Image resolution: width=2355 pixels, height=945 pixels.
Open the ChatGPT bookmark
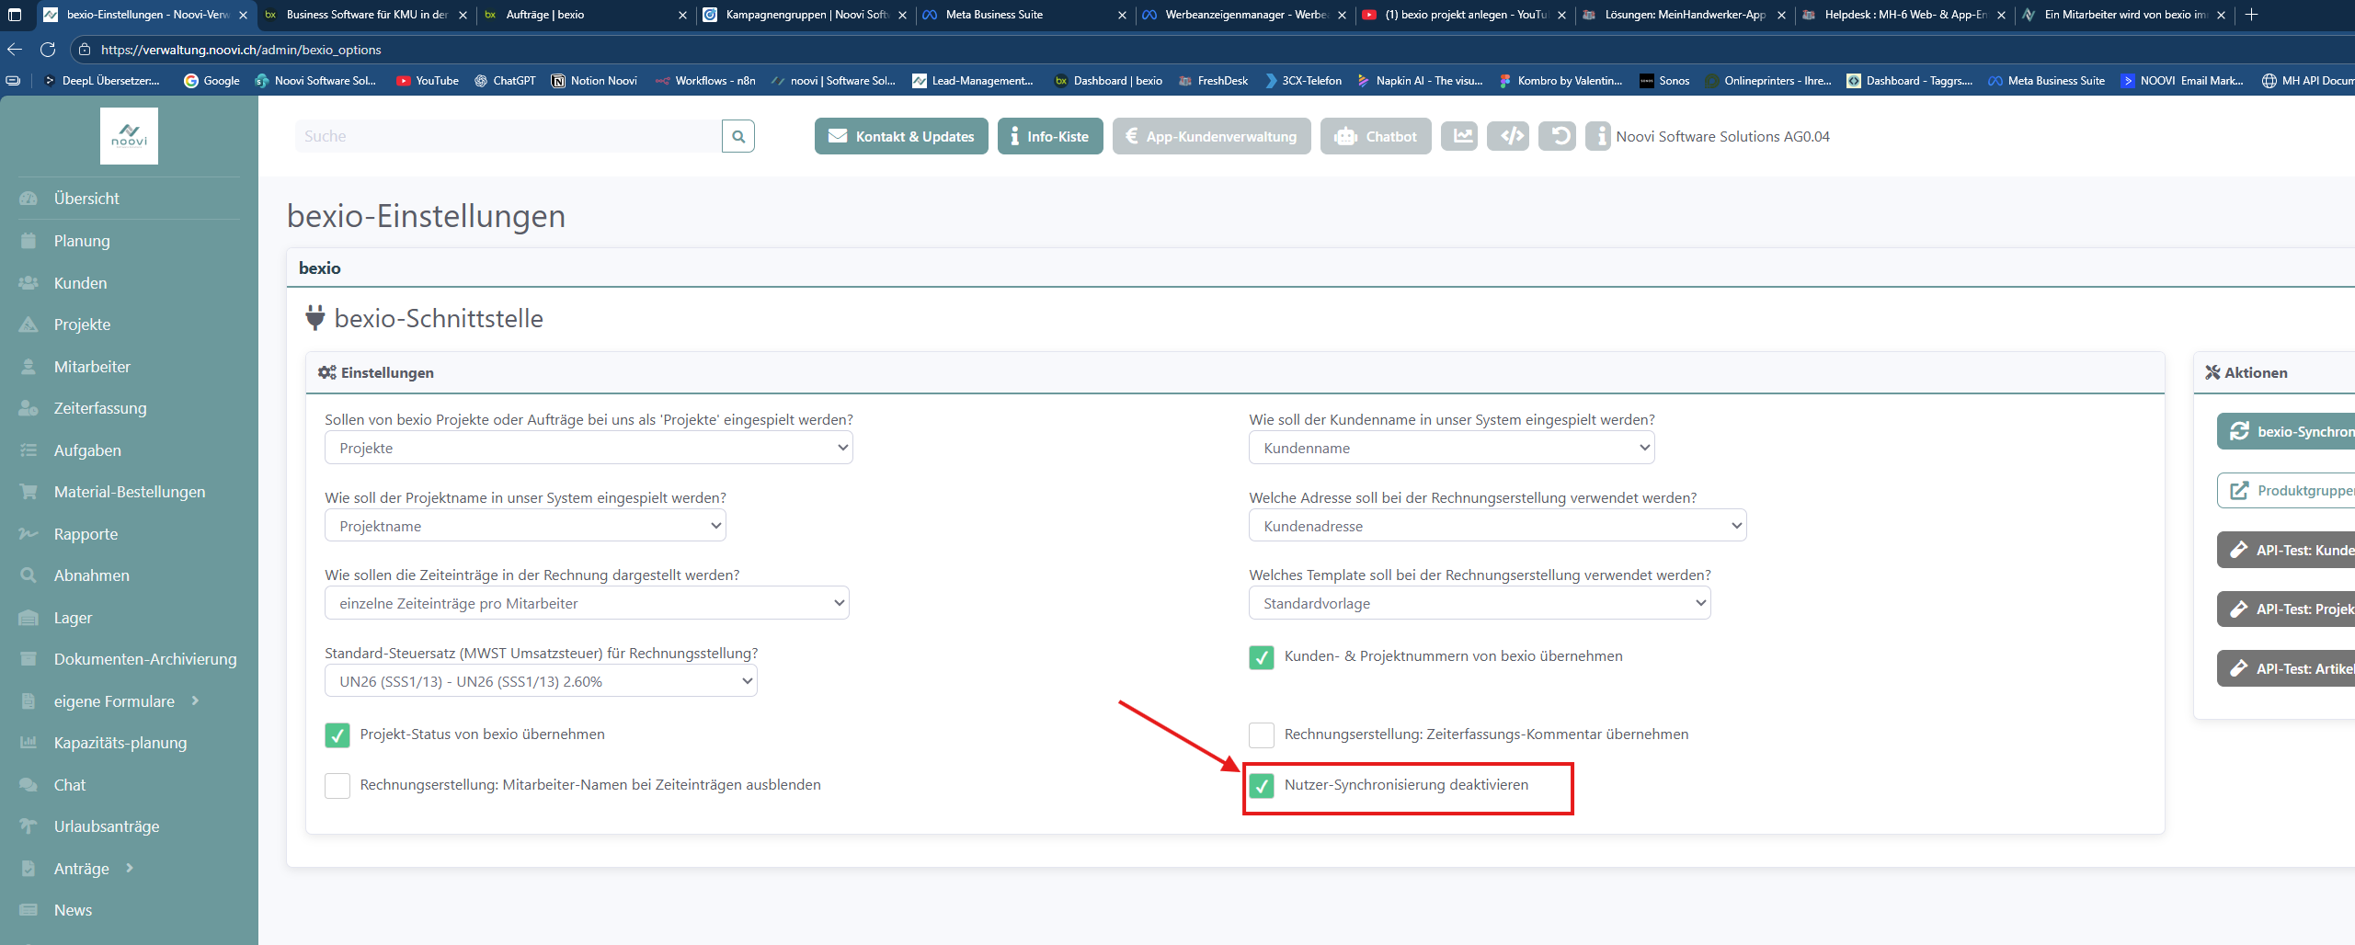click(x=505, y=81)
